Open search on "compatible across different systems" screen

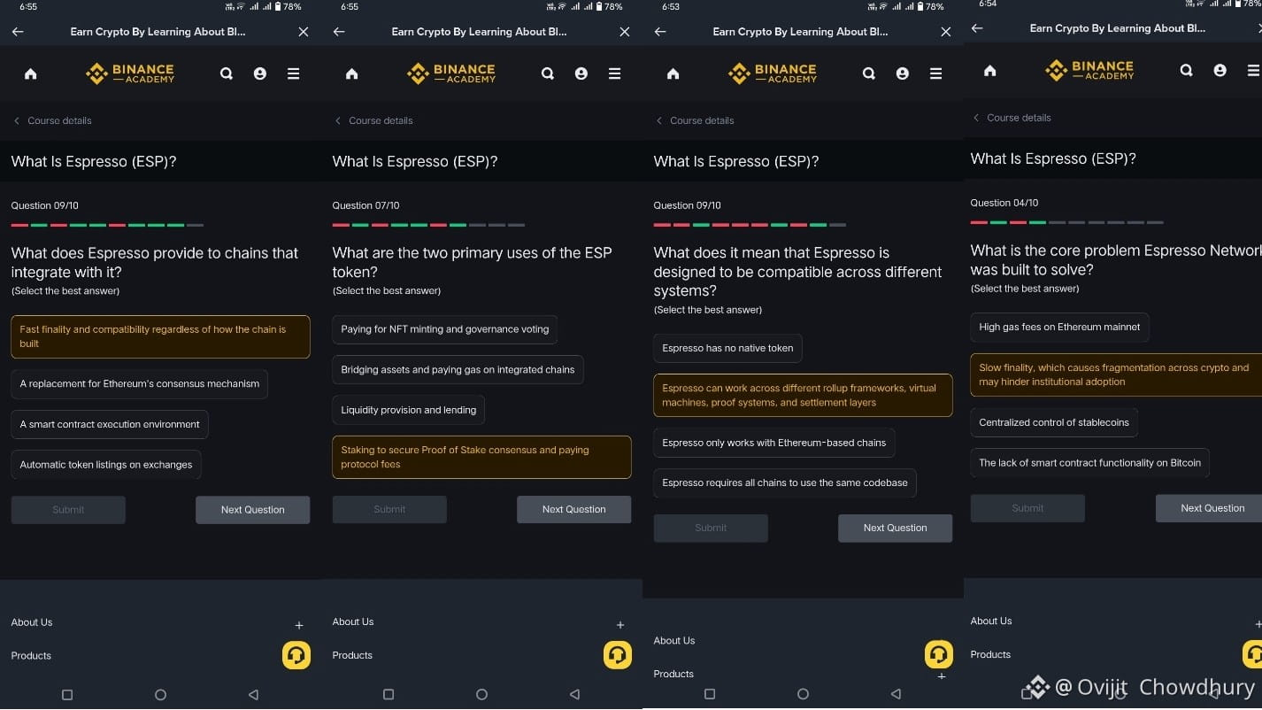pyautogui.click(x=869, y=73)
